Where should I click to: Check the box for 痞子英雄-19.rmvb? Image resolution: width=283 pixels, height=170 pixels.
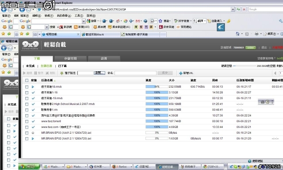coord(27,98)
